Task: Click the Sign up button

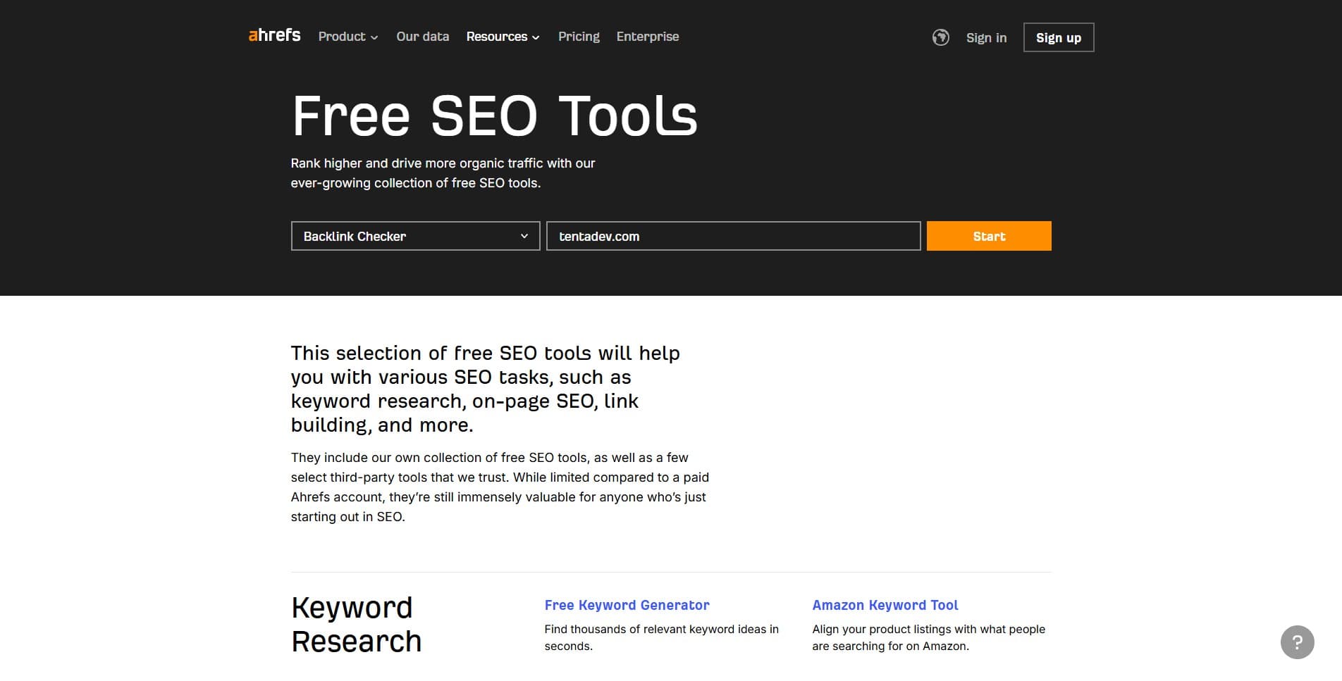Action: point(1058,37)
